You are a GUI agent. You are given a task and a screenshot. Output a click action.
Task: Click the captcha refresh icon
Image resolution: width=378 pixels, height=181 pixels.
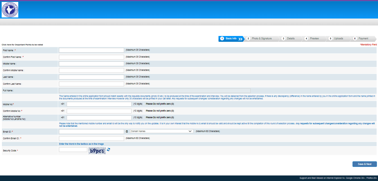(x=108, y=150)
